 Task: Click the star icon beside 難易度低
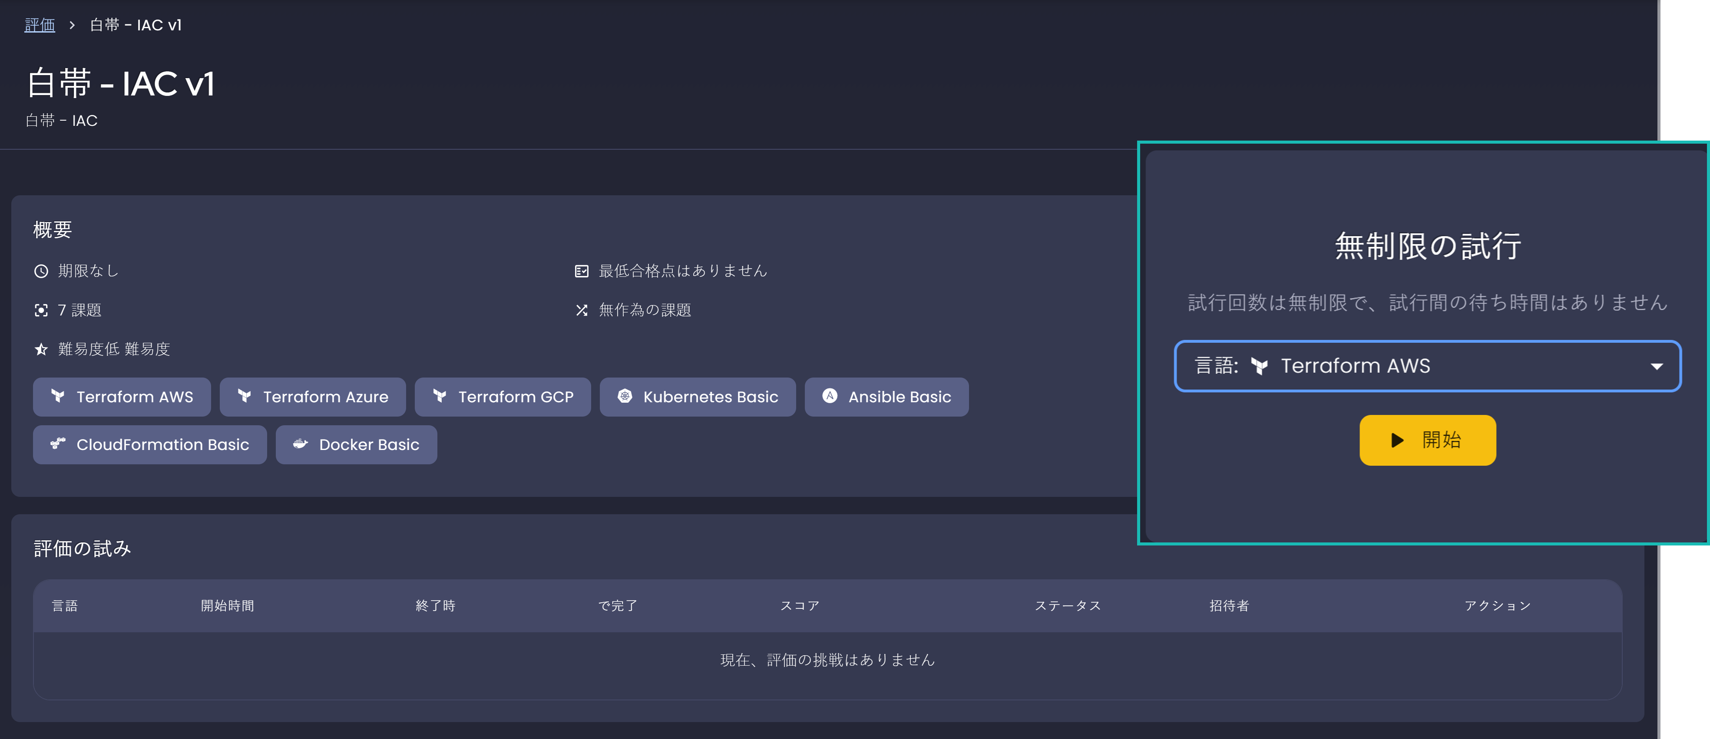point(41,349)
